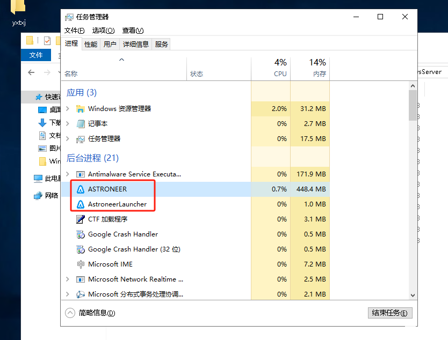
Task: Click the 图片 icon in Explorer sidebar
Action: pos(42,149)
